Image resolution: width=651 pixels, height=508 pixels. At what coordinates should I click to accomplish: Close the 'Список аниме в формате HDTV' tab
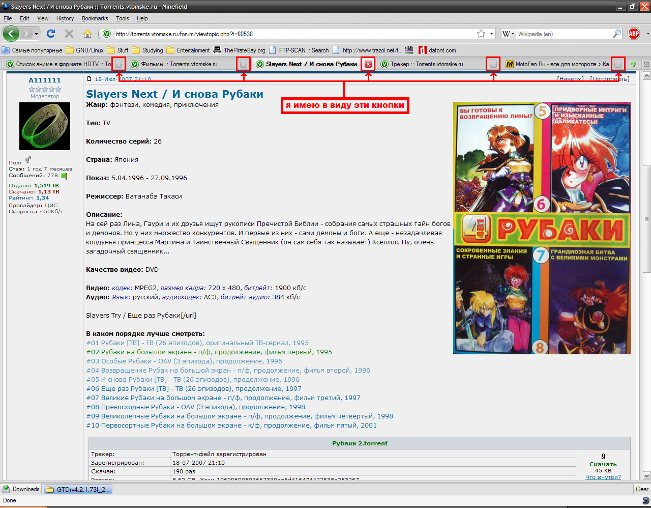point(119,64)
